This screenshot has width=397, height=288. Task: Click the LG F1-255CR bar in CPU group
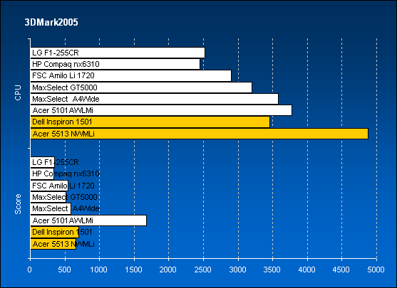tap(118, 53)
